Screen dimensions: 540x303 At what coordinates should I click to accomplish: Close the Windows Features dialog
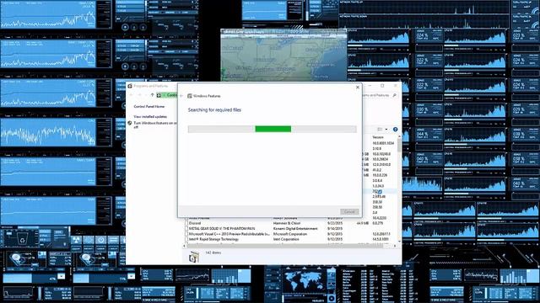tap(358, 88)
